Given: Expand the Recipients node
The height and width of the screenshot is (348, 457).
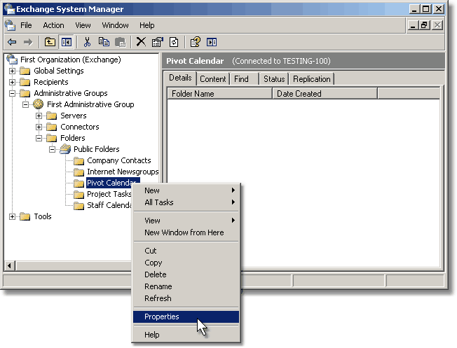Looking at the screenshot, I should click(12, 82).
